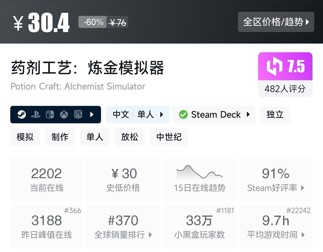
Task: Click the 482人评分 rating count
Action: [x=285, y=89]
